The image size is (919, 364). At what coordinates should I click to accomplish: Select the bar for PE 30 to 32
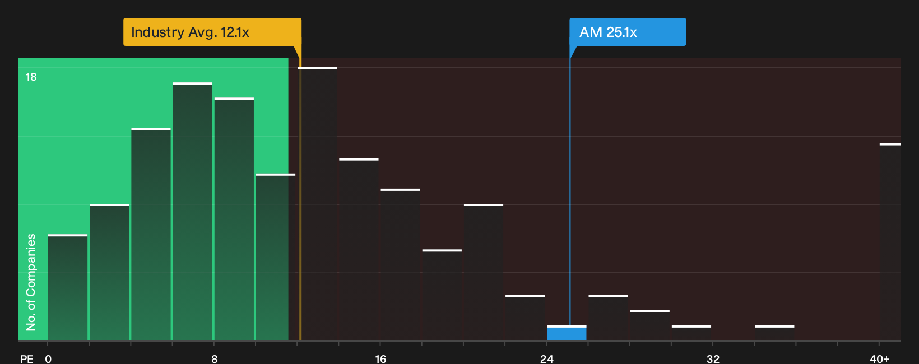[691, 333]
